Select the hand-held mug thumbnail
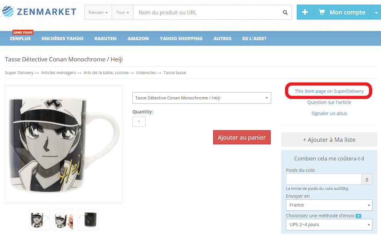This screenshot has width=381, height=235. 64,220
